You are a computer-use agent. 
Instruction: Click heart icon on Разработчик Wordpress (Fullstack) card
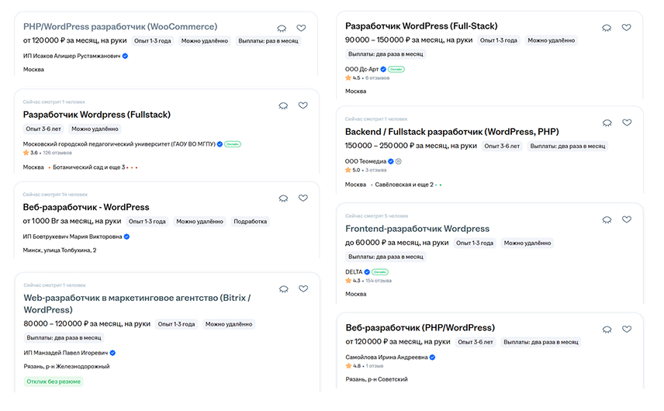click(x=303, y=105)
